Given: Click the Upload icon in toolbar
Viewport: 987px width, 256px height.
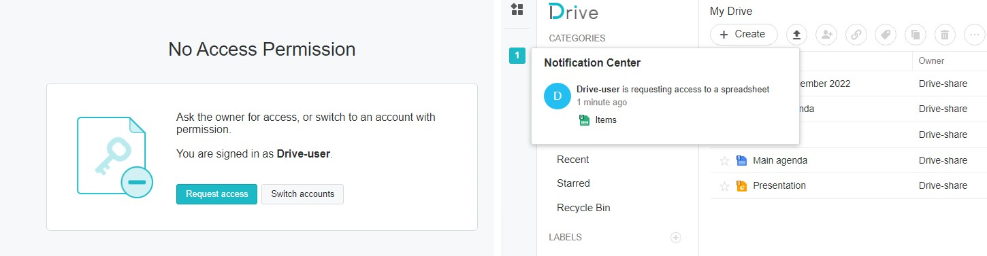Looking at the screenshot, I should click(x=797, y=35).
